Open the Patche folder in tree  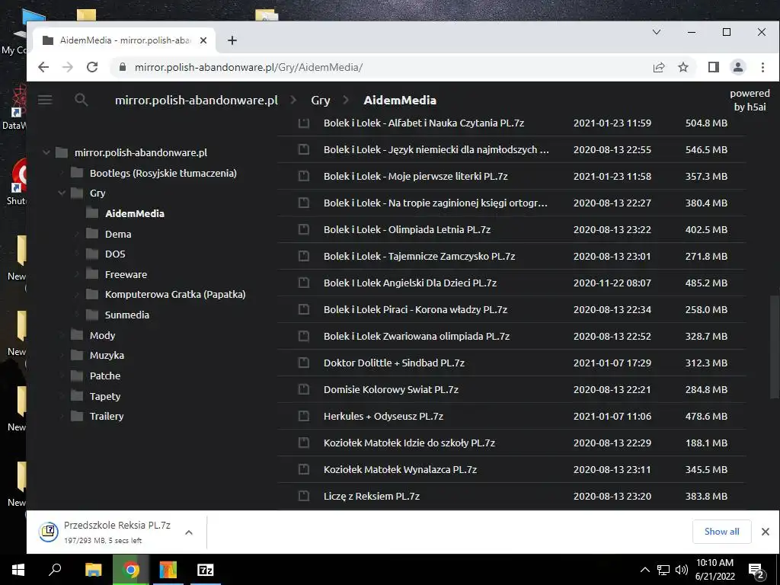(105, 376)
